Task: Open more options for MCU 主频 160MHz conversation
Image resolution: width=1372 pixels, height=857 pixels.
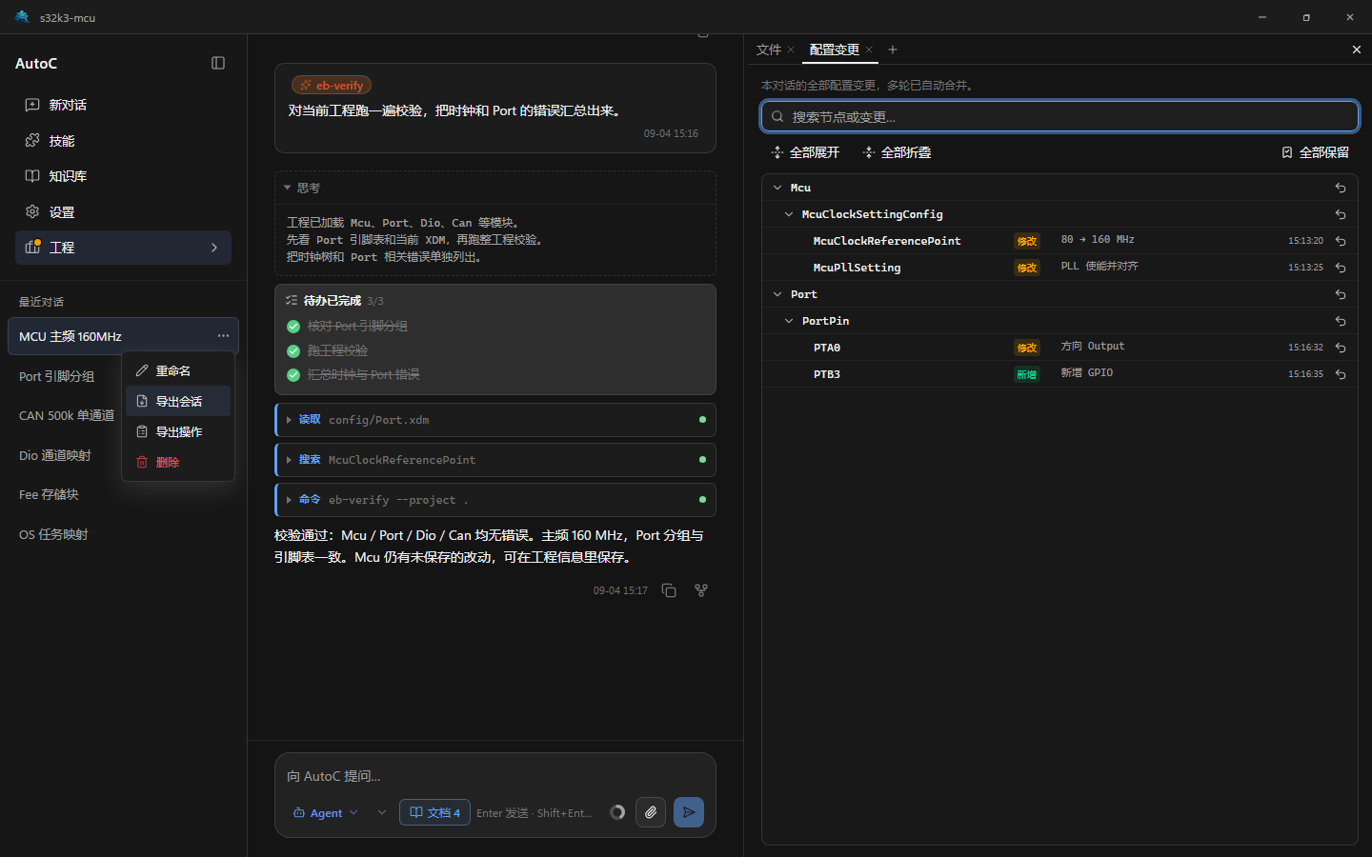Action: (x=223, y=336)
